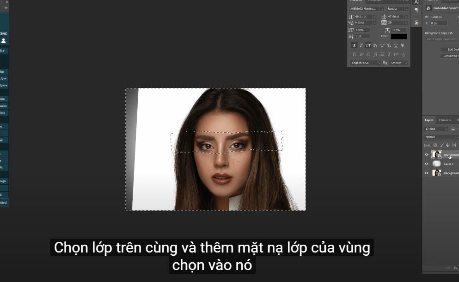The height and width of the screenshot is (282, 459).
Task: Click the AI++ button in left panel
Action: pyautogui.click(x=4, y=78)
